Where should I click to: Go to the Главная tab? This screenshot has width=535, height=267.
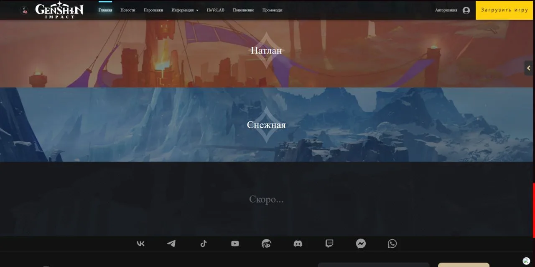point(105,10)
